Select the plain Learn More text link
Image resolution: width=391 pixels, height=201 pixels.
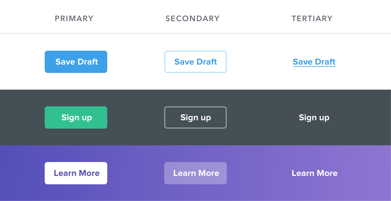point(315,173)
